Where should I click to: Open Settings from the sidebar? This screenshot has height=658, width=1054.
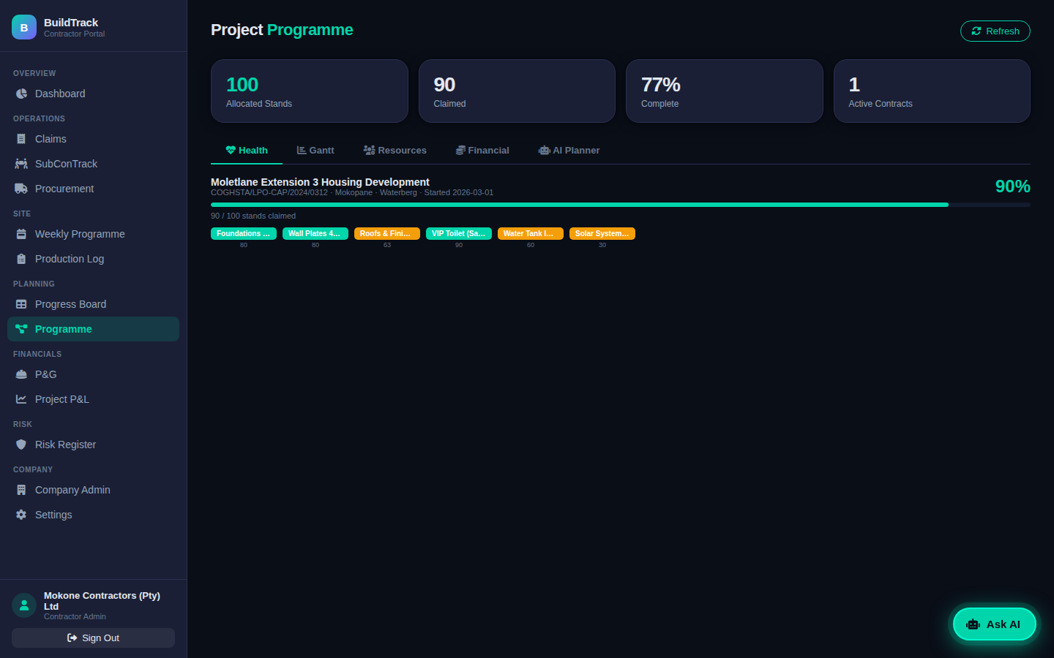[93, 515]
